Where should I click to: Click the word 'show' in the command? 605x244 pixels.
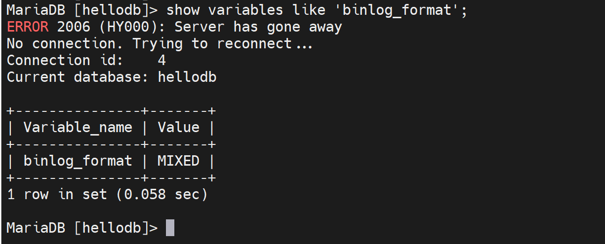point(183,10)
